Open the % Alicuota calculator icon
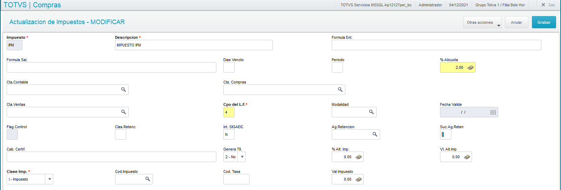The height and width of the screenshot is (190, 561). click(x=470, y=67)
